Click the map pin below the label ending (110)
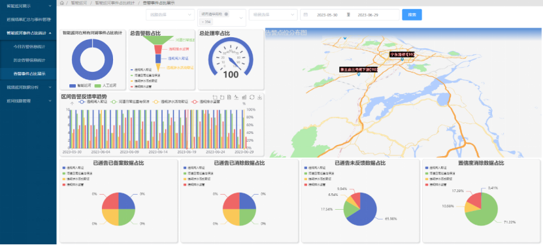The image size is (543, 245). [x=359, y=74]
